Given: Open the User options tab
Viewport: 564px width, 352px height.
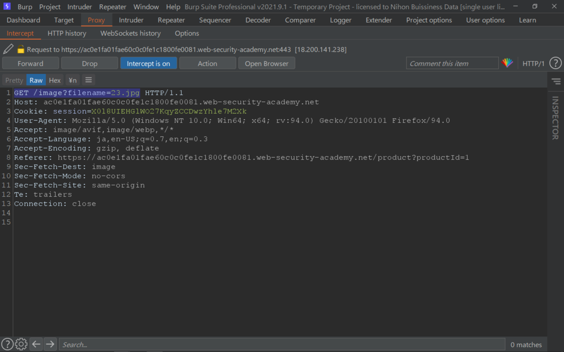Looking at the screenshot, I should (x=486, y=20).
